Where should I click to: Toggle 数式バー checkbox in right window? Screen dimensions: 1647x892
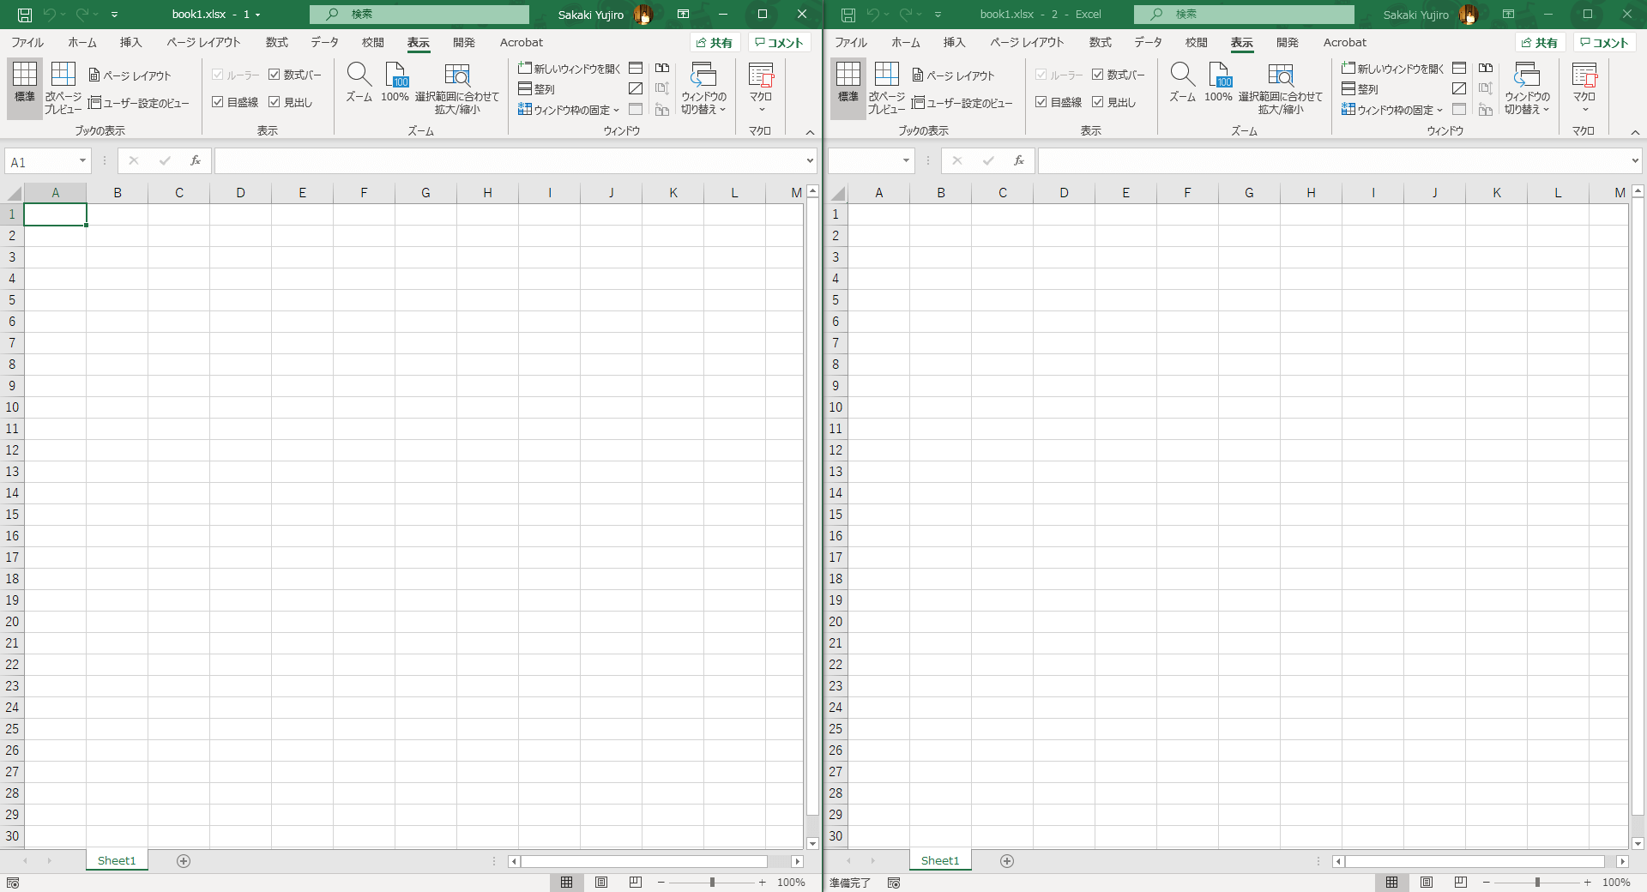[1098, 75]
